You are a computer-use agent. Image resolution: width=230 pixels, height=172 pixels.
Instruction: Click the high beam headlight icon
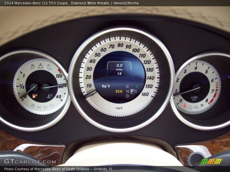pyautogui.click(x=52, y=105)
